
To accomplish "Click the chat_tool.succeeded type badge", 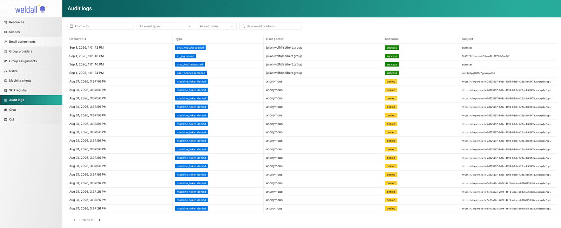I will click(x=190, y=48).
